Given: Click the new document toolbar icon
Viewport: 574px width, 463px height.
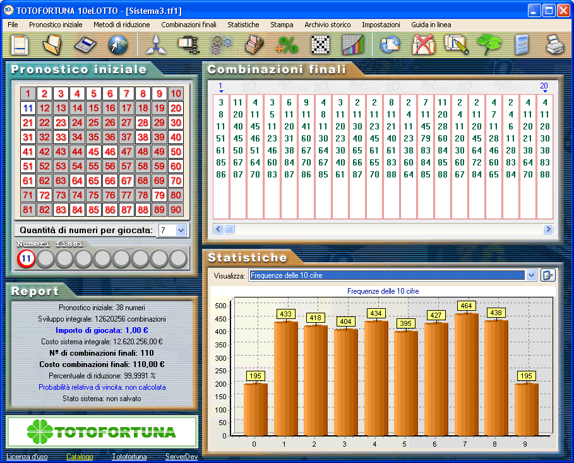Looking at the screenshot, I should [20, 45].
